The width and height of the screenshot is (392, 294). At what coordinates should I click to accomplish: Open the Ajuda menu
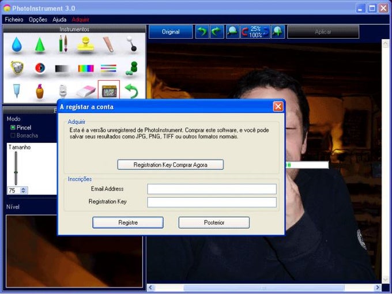(59, 20)
